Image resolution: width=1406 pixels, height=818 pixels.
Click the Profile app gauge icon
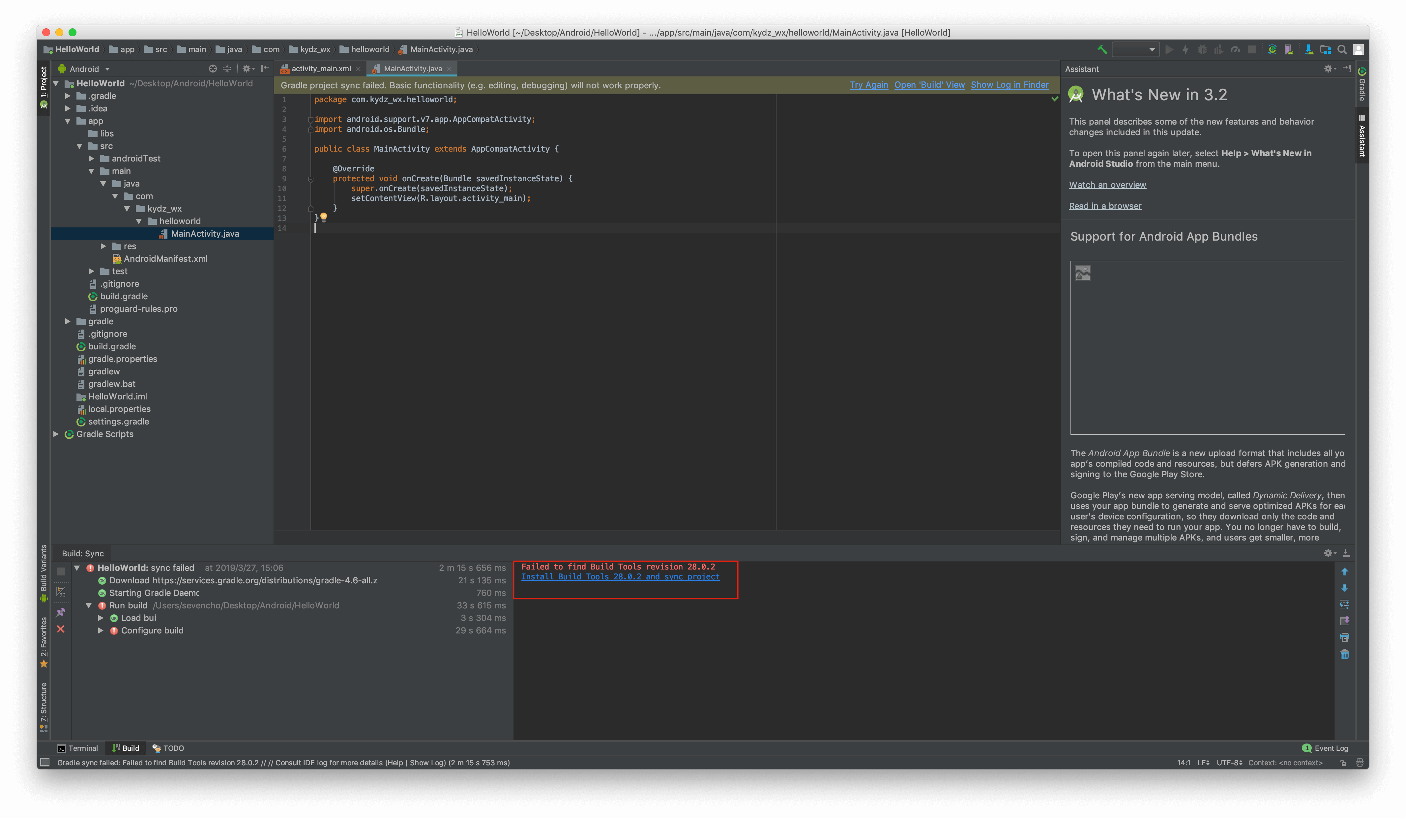click(1235, 50)
